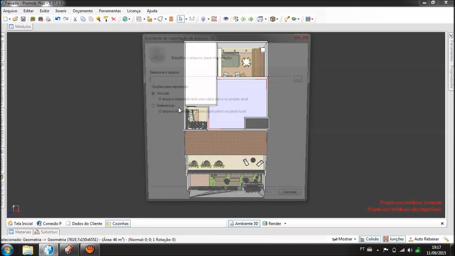This screenshot has width=455, height=256.
Task: Copy selection using the copy icon
Action: click(x=83, y=19)
